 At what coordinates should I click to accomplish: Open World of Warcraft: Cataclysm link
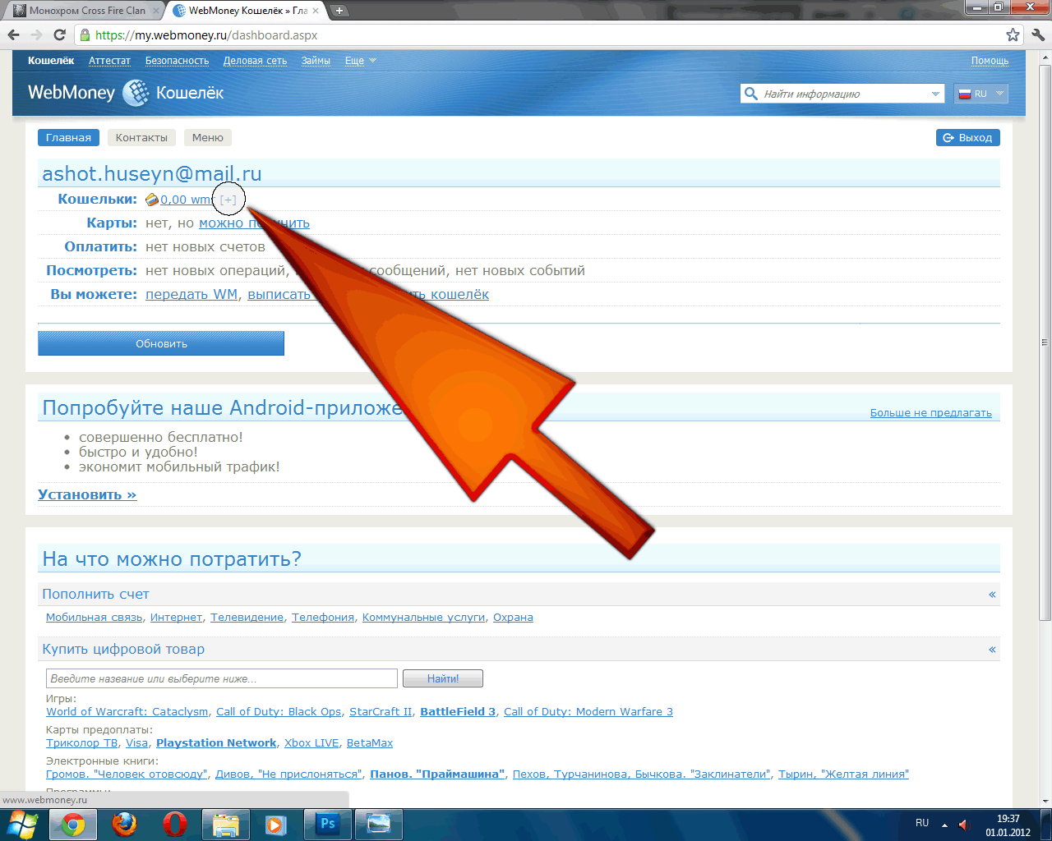tap(127, 712)
